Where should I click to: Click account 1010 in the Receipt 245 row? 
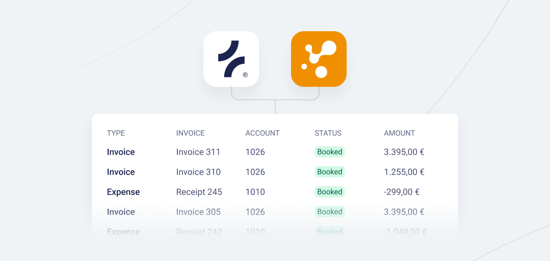point(255,192)
